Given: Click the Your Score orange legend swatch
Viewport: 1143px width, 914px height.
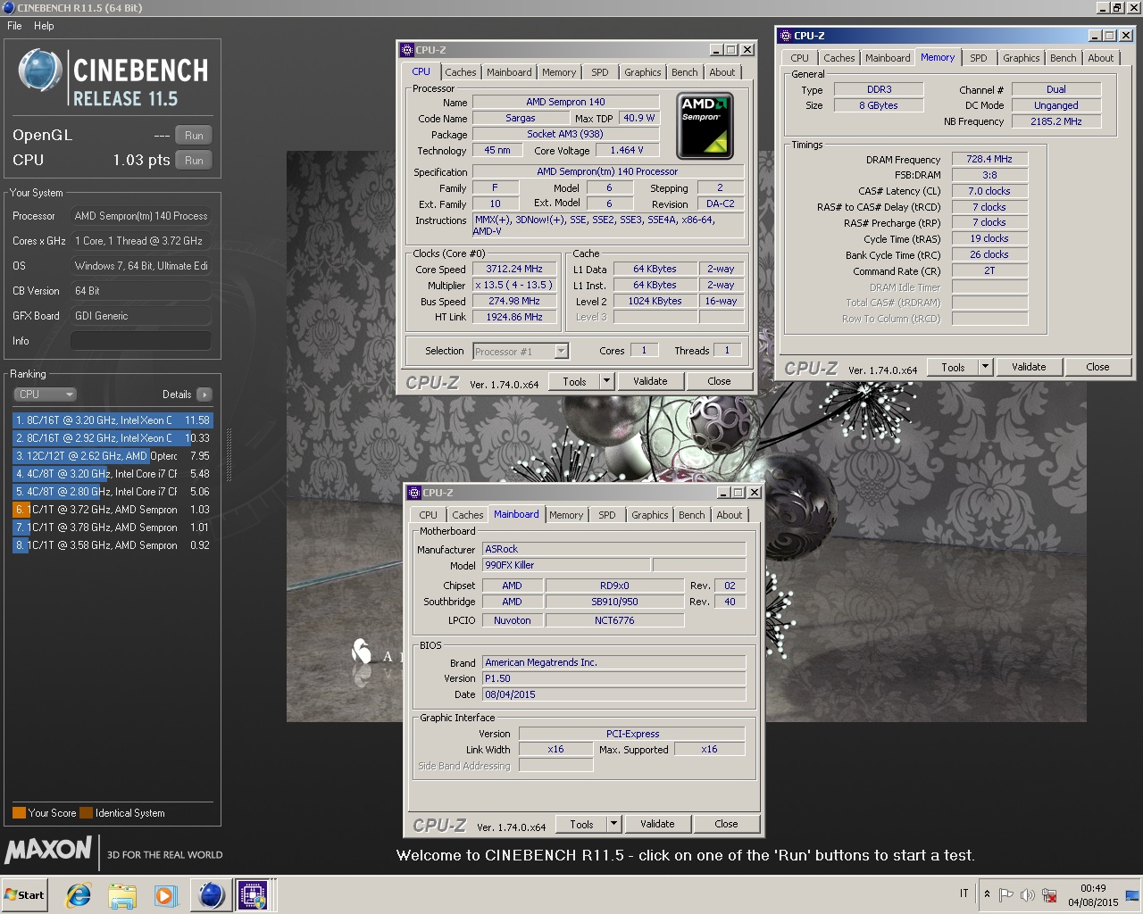Looking at the screenshot, I should [x=19, y=813].
